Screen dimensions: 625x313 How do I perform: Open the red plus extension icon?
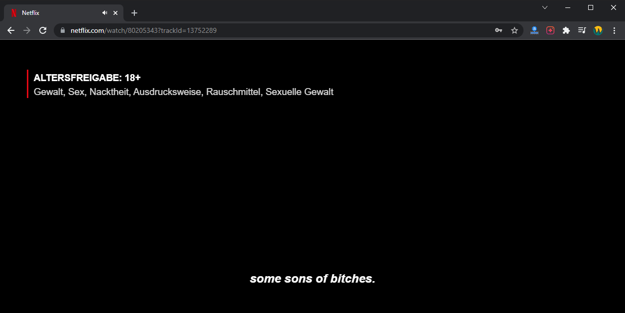(550, 30)
